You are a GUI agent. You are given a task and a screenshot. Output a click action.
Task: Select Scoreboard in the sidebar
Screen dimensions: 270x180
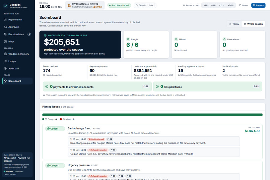pos(17,81)
